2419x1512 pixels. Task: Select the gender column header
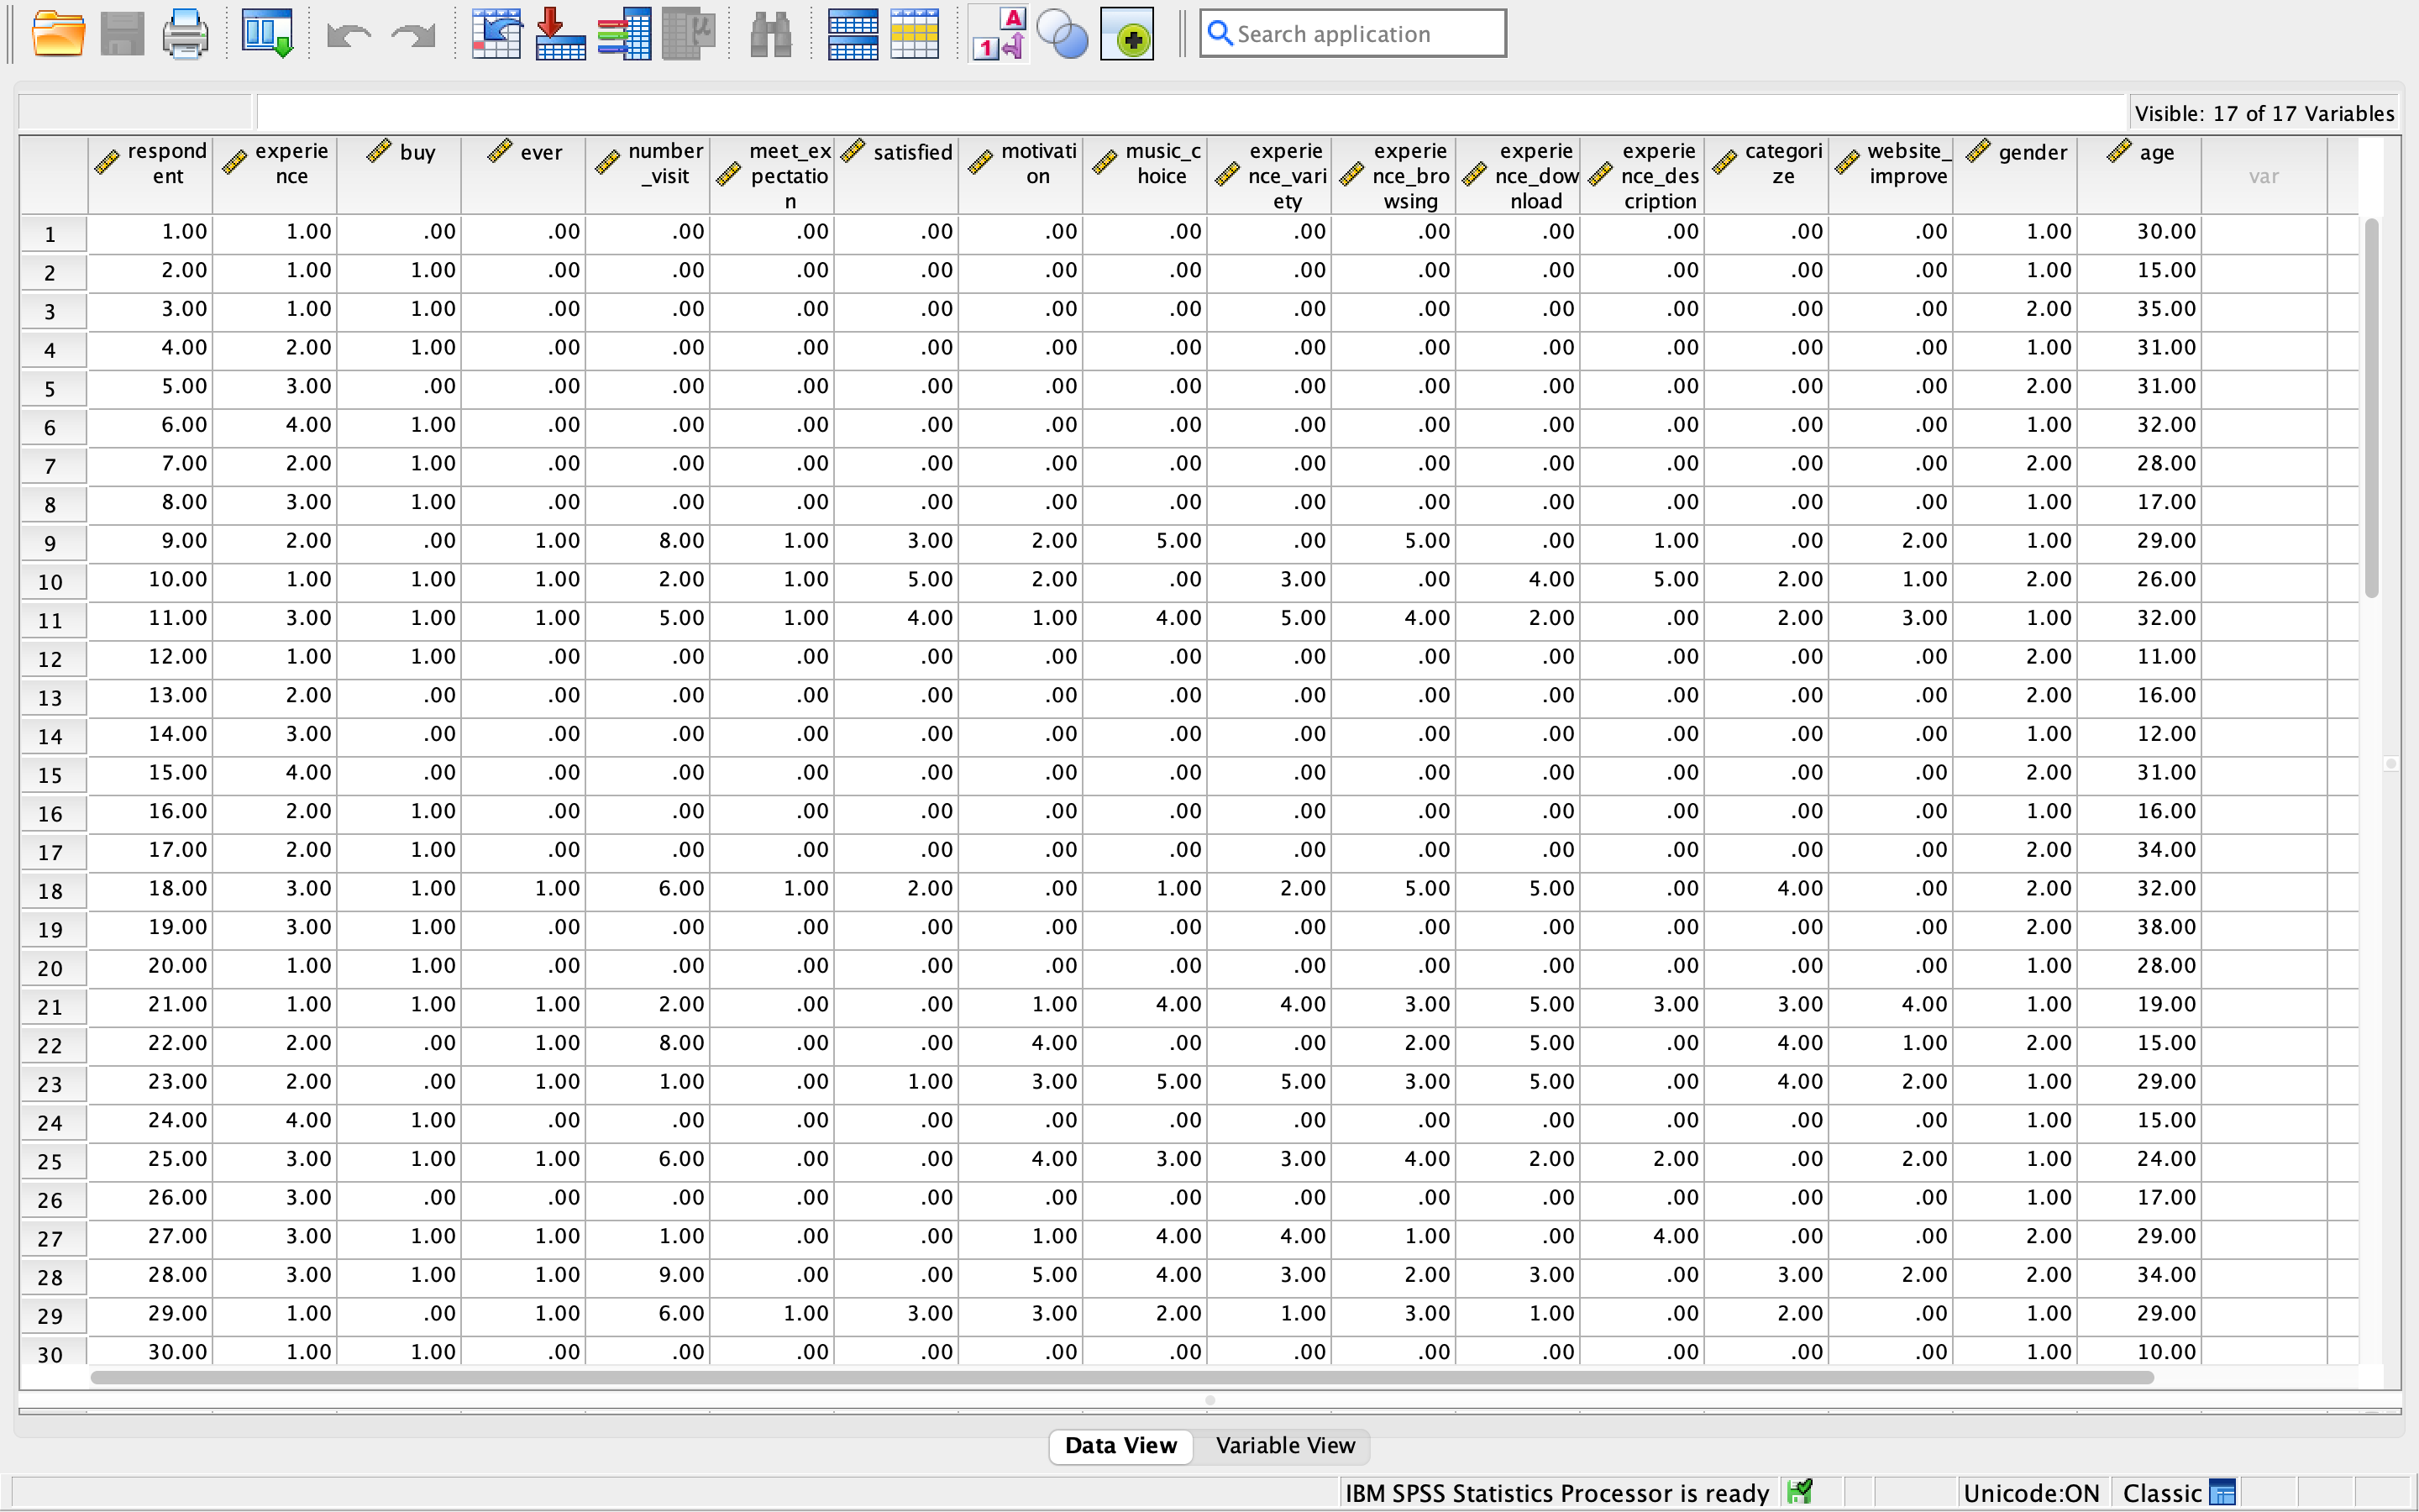click(x=2015, y=174)
